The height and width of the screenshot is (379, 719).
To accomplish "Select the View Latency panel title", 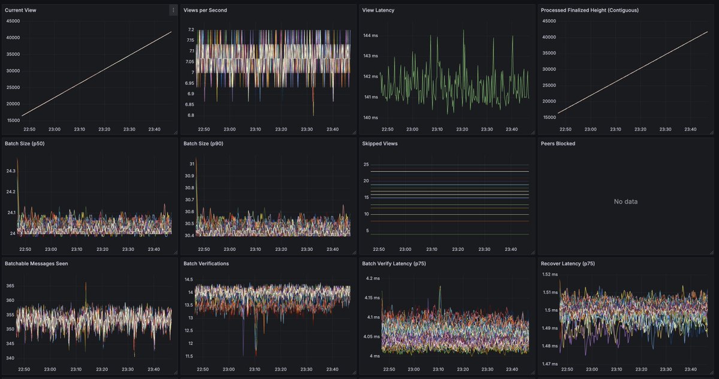I will (378, 10).
